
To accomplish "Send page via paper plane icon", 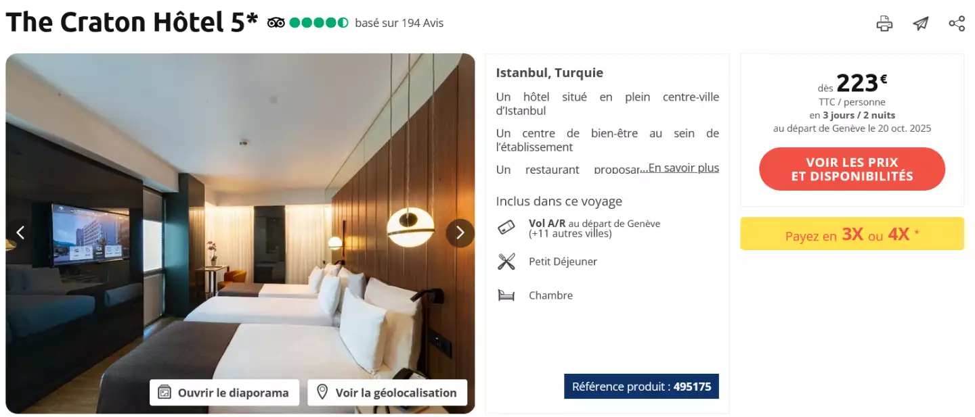I will tap(921, 24).
